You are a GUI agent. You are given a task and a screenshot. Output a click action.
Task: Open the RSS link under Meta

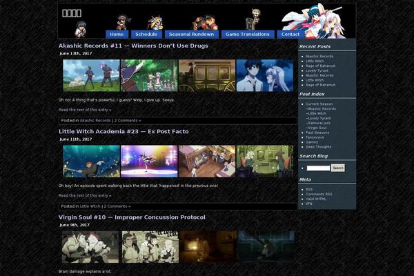pyautogui.click(x=309, y=189)
